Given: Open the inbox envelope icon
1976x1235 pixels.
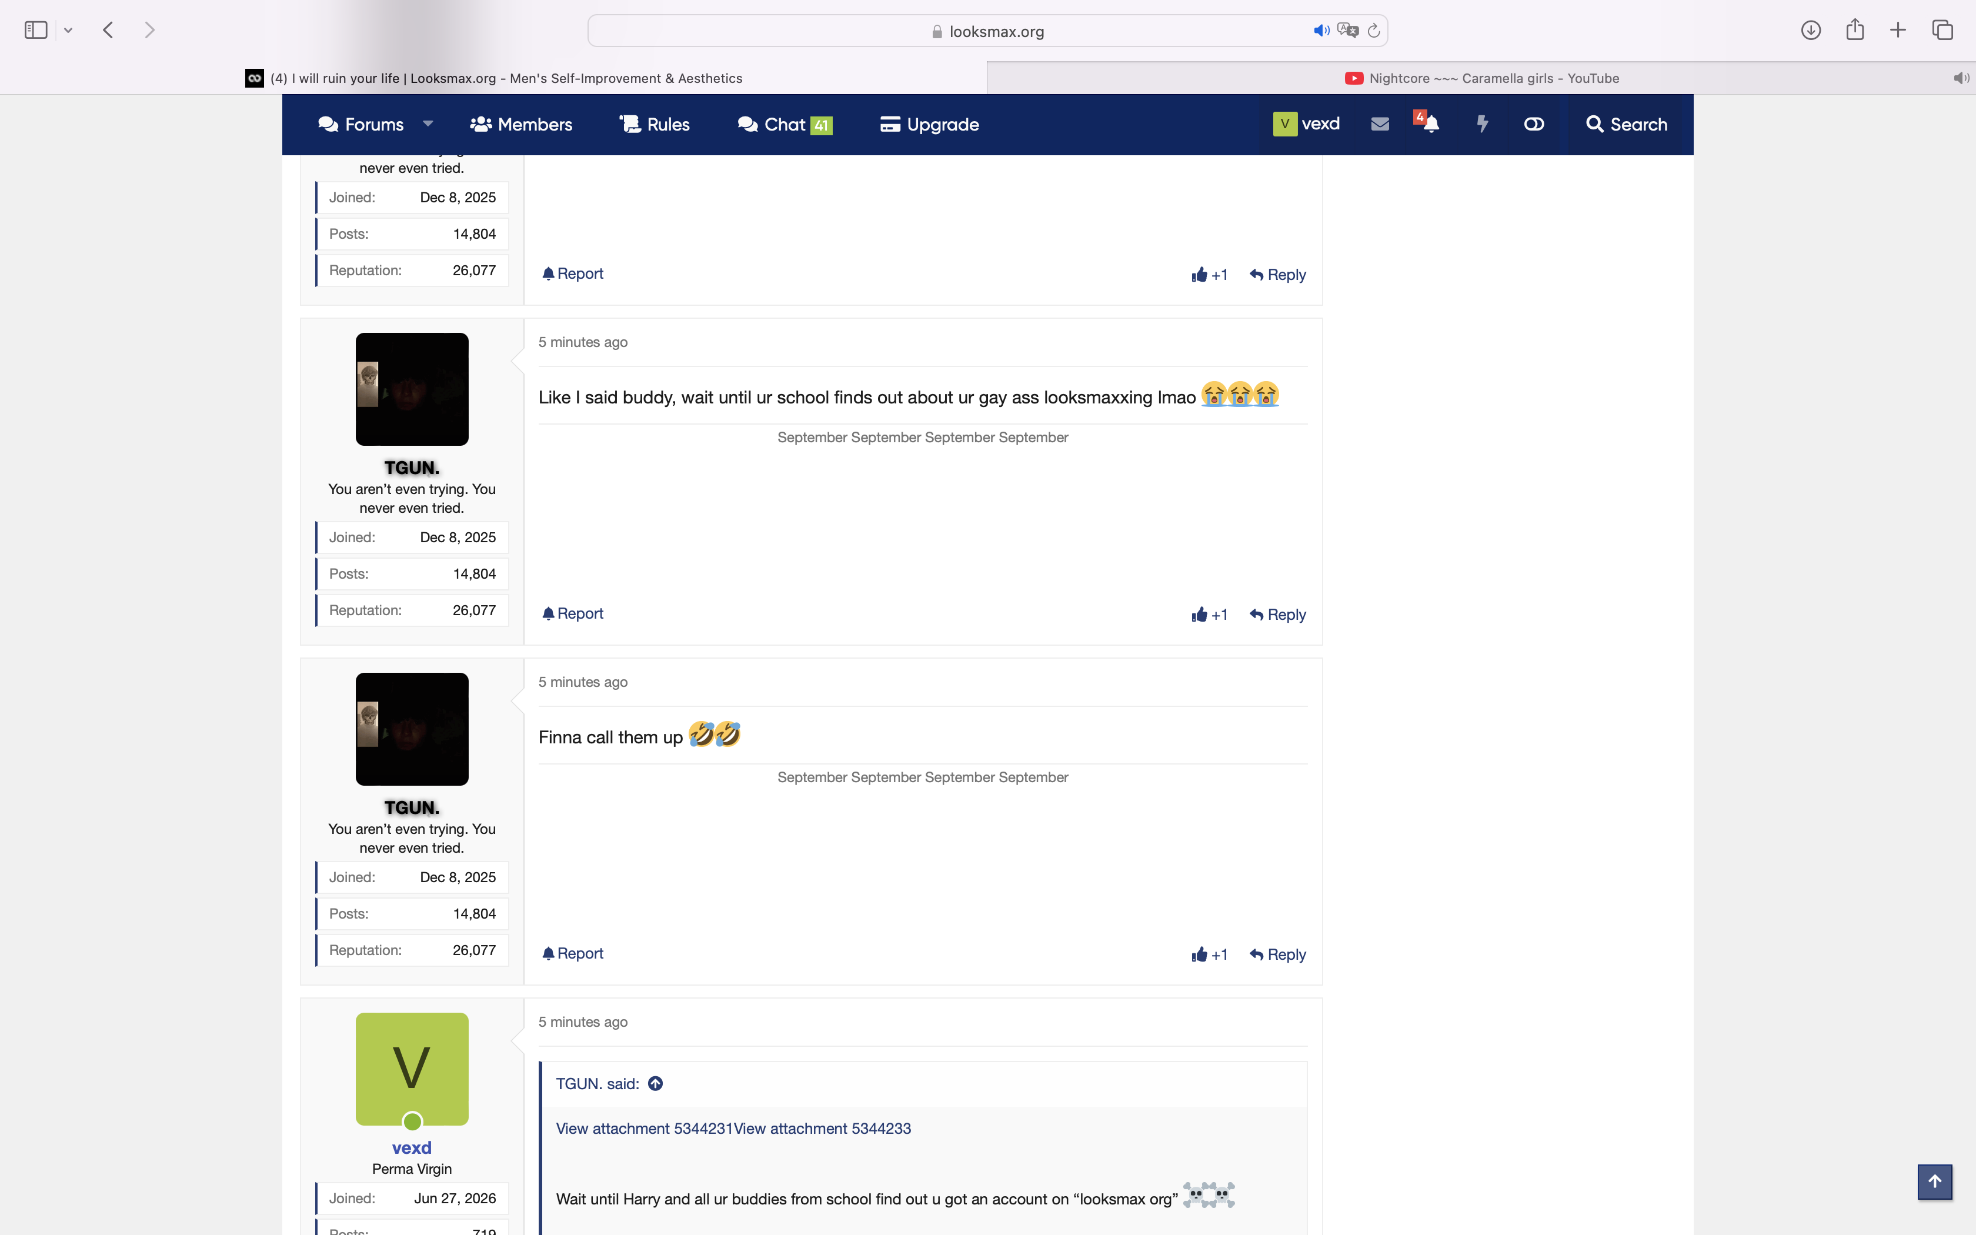Looking at the screenshot, I should (1380, 124).
